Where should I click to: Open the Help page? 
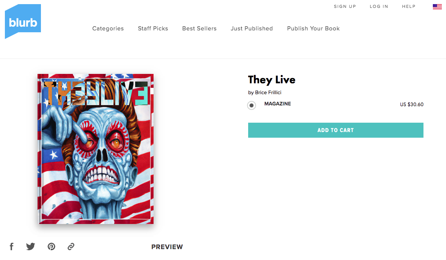point(409,6)
